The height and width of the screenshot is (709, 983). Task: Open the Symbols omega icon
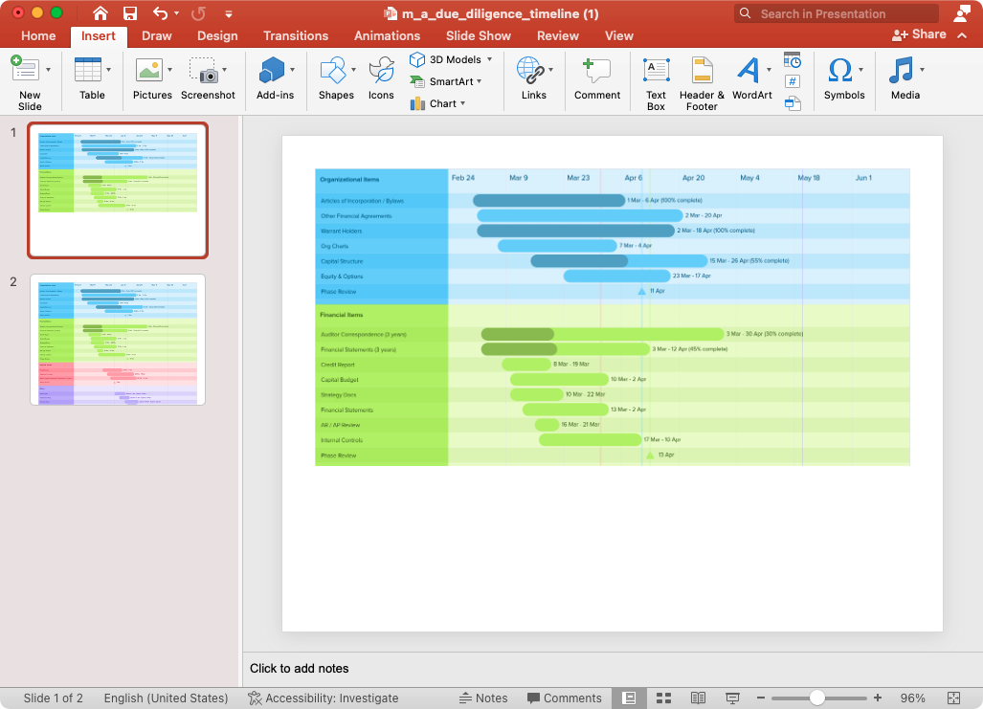point(840,70)
